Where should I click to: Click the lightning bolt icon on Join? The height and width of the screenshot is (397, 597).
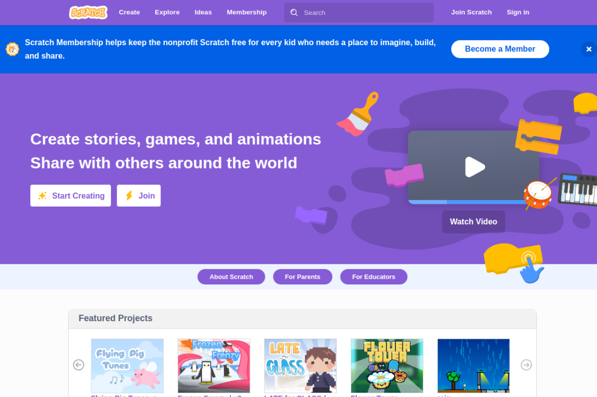(x=129, y=195)
